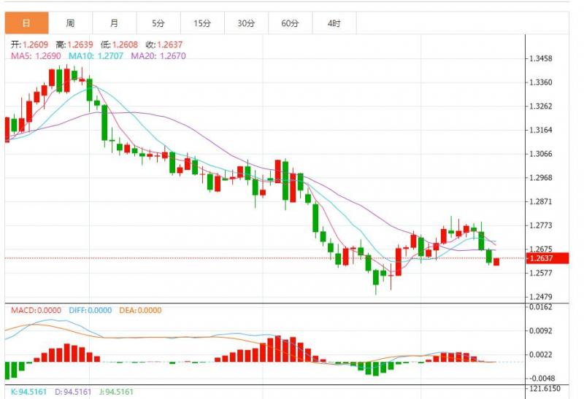Click the K:94.5161 KDJ label

28,392
